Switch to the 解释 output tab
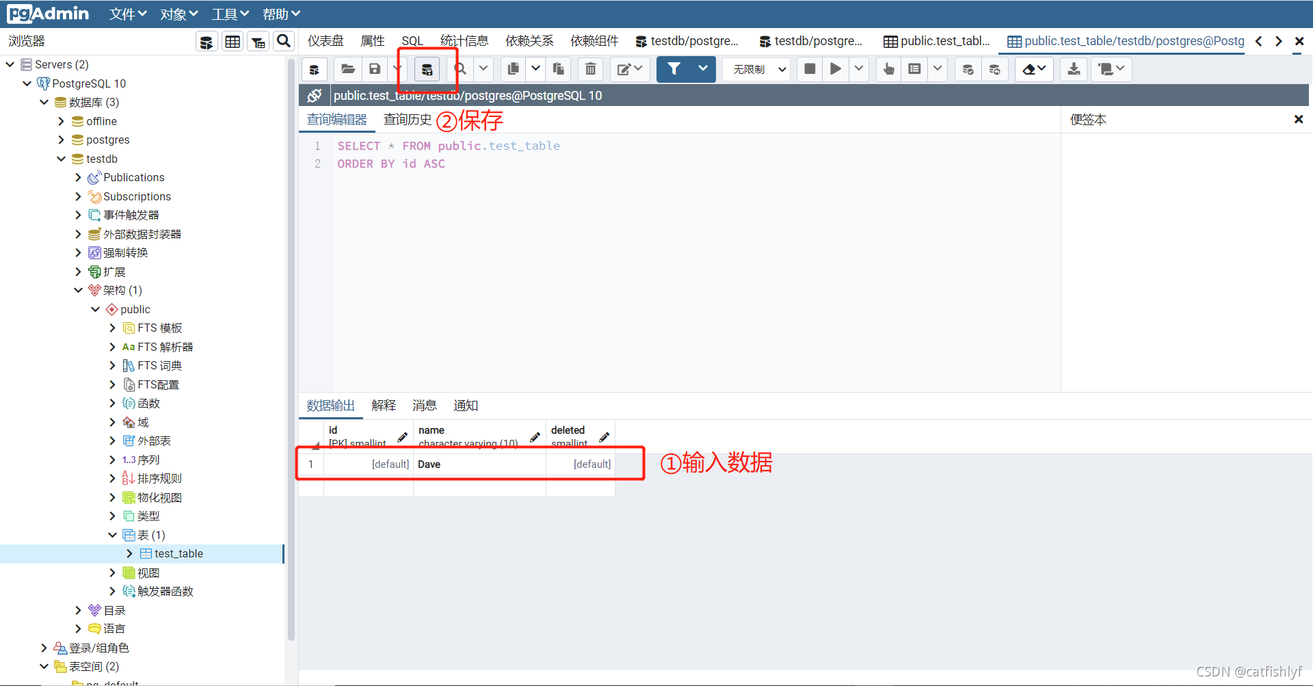 click(384, 406)
